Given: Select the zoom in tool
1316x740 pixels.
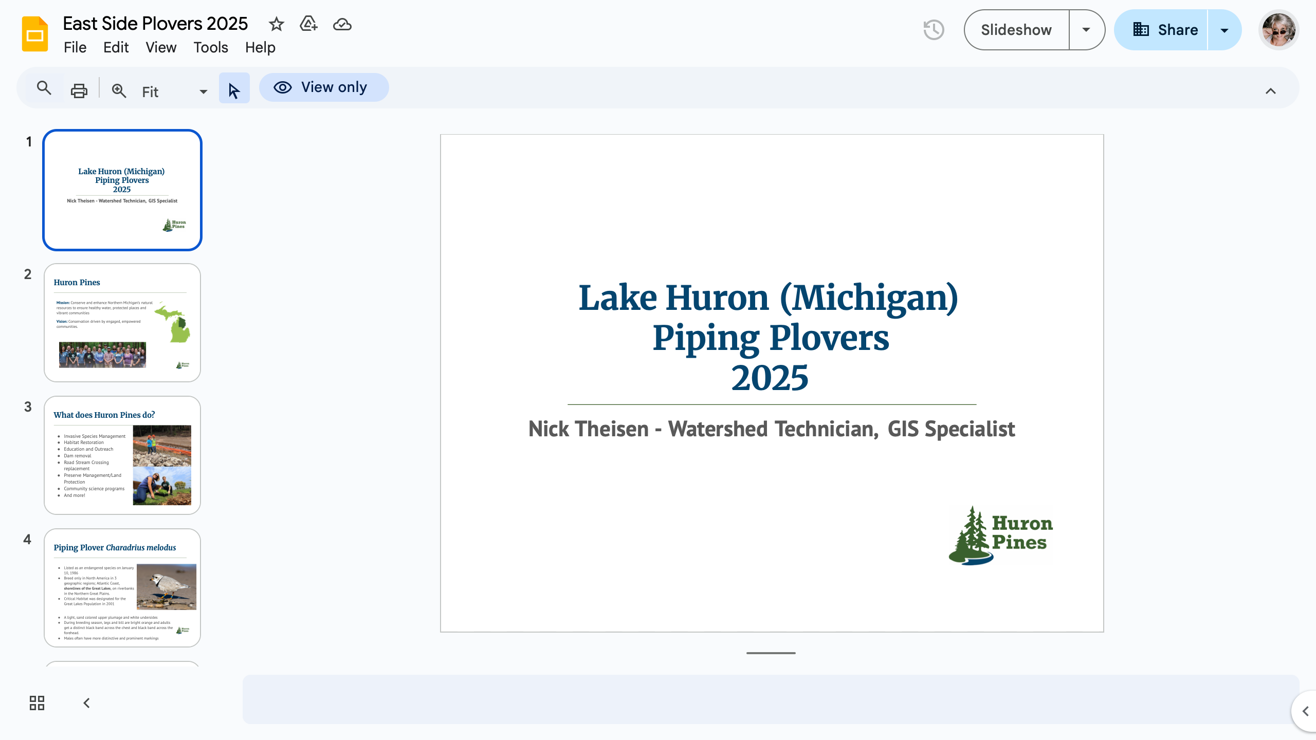Looking at the screenshot, I should coord(119,91).
